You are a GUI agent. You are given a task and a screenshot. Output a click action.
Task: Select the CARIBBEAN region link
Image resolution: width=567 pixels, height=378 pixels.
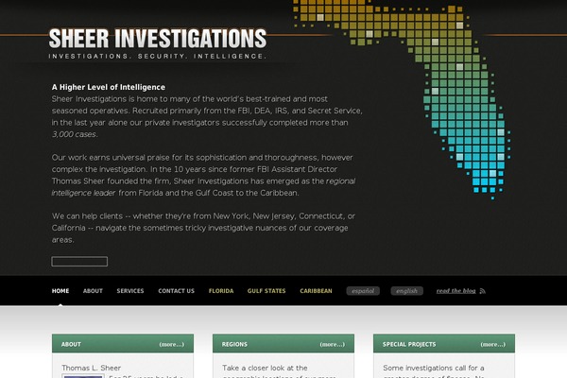click(316, 291)
